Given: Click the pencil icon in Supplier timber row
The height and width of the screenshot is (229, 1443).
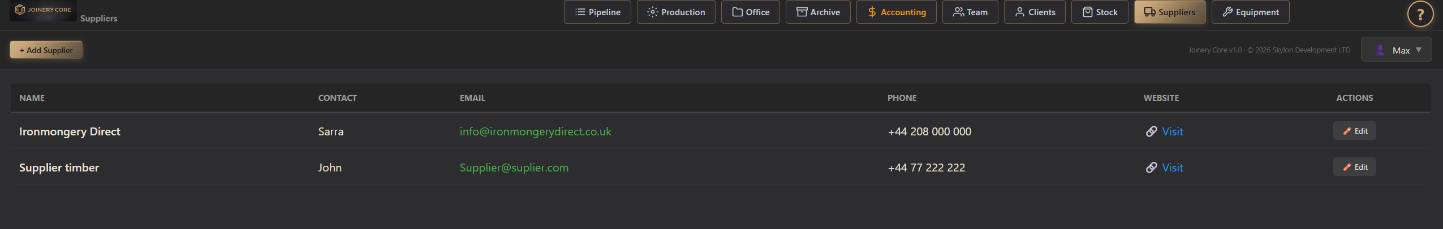Looking at the screenshot, I should [x=1347, y=167].
